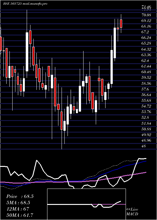Click the 69.12 price axis label
The image size is (157, 220).
tap(146, 21)
